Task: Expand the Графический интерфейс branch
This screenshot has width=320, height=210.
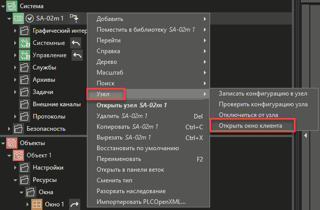Action: [x=15, y=31]
